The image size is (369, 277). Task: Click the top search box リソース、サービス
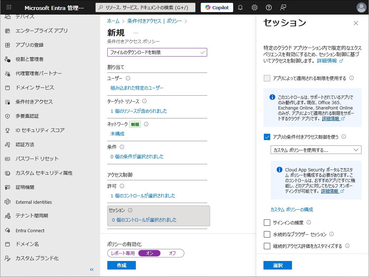coord(145,7)
